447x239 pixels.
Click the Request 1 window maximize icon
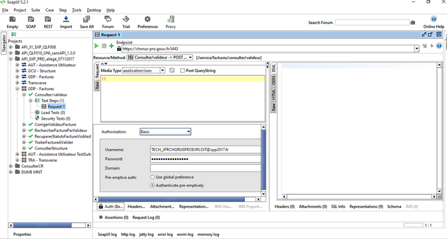[430, 34]
